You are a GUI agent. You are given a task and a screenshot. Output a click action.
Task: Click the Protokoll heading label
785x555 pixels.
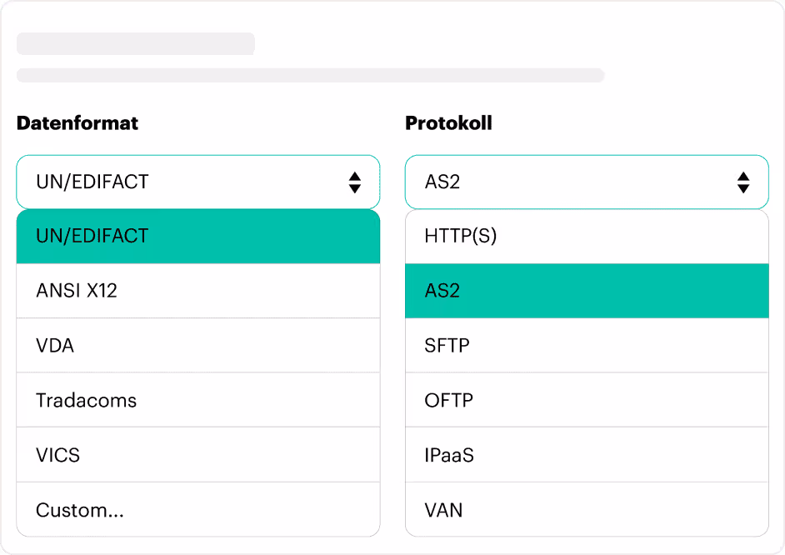point(448,123)
